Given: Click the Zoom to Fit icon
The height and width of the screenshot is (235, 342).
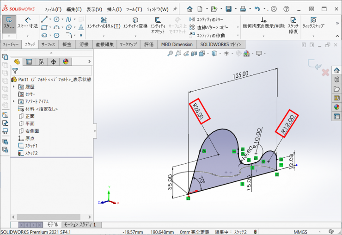Looking at the screenshot, I should point(170,54).
